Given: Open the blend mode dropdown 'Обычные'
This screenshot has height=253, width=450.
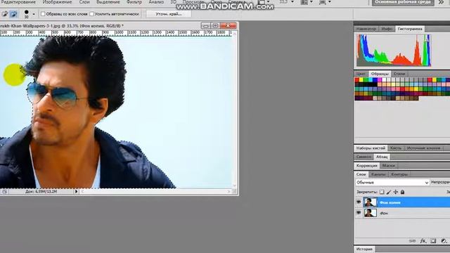Looking at the screenshot, I should pyautogui.click(x=392, y=183).
